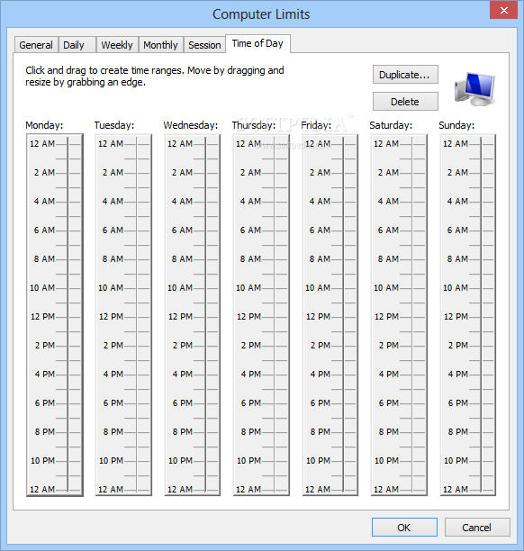This screenshot has width=524, height=551.
Task: Click the Tuesday: column label
Action: click(114, 125)
